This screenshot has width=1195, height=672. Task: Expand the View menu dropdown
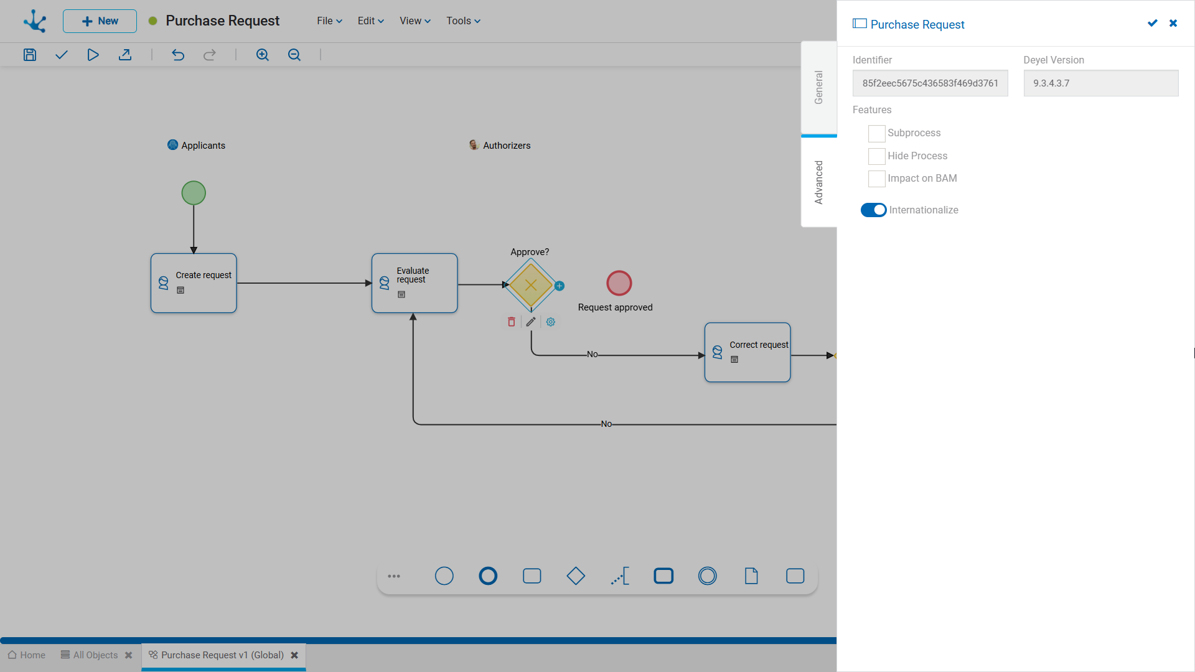click(x=415, y=21)
